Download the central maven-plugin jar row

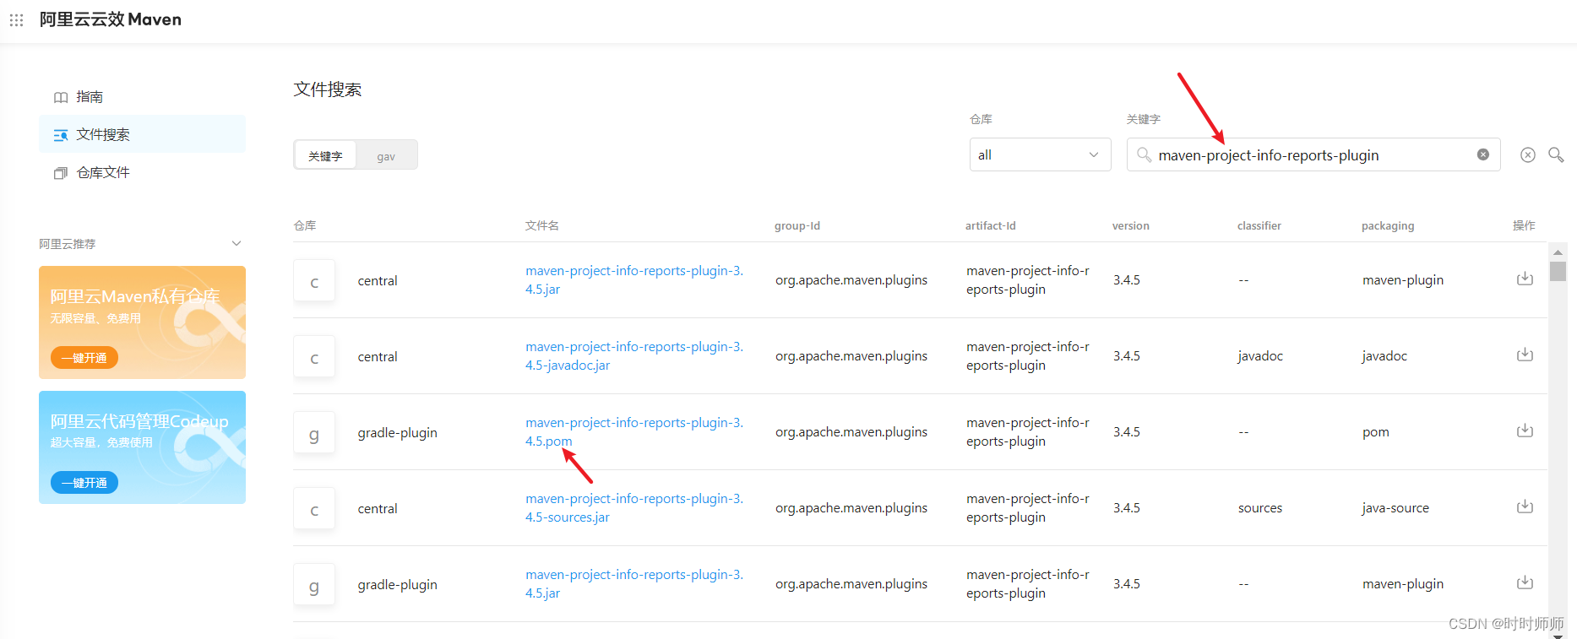click(1525, 279)
